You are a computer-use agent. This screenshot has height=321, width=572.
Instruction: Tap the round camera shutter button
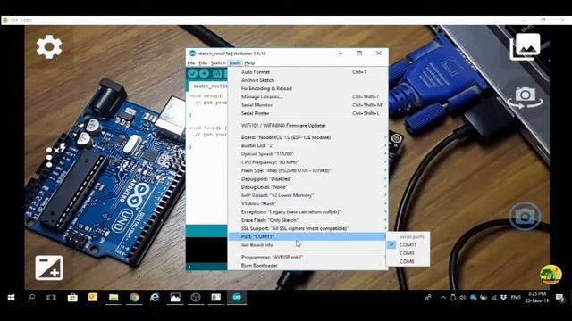click(x=525, y=217)
